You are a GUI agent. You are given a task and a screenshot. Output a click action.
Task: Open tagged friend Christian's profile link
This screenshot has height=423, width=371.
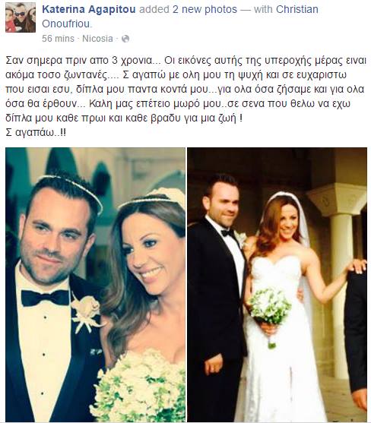point(297,9)
